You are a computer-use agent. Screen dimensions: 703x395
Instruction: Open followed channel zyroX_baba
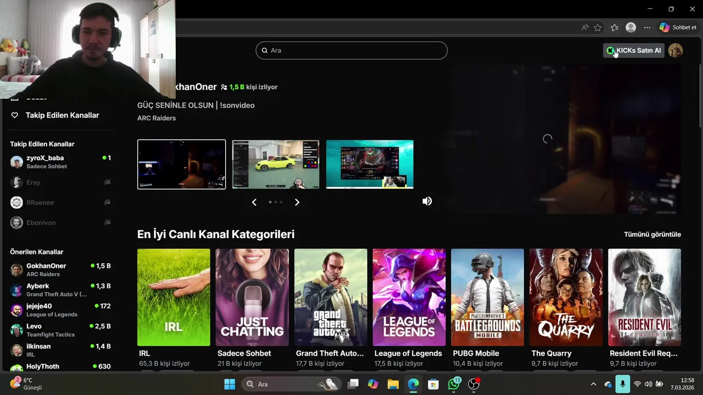click(x=60, y=162)
